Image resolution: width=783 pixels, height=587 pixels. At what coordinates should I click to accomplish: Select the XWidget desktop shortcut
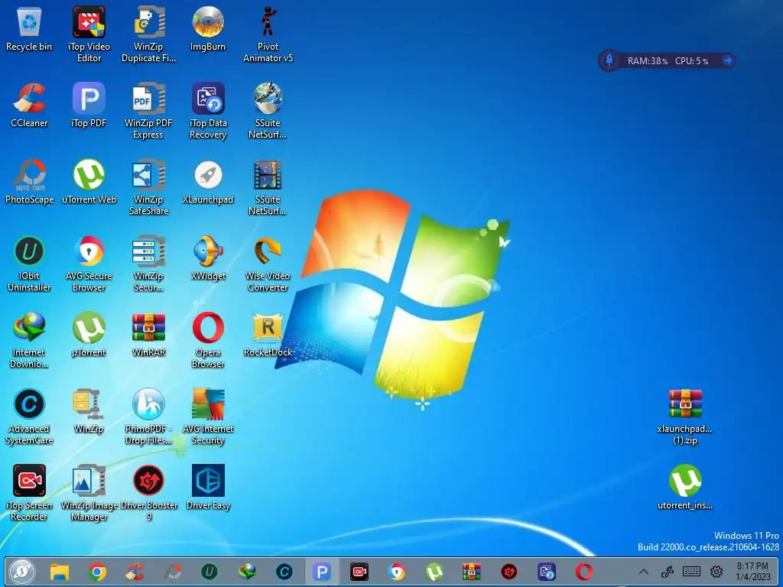coord(208,258)
